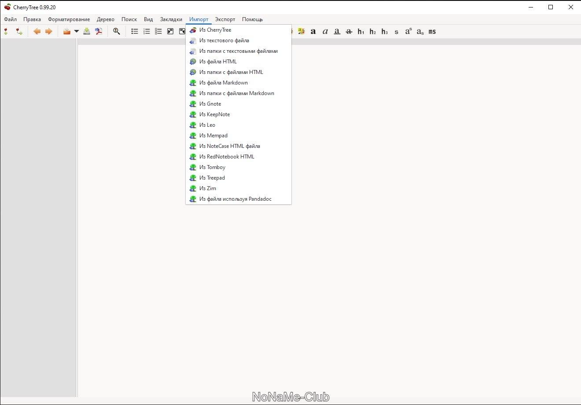The image size is (581, 405).
Task: Close the CherryTree window
Action: (571, 7)
